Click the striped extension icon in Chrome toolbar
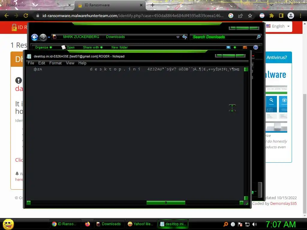The width and height of the screenshot is (307, 230). click(262, 16)
